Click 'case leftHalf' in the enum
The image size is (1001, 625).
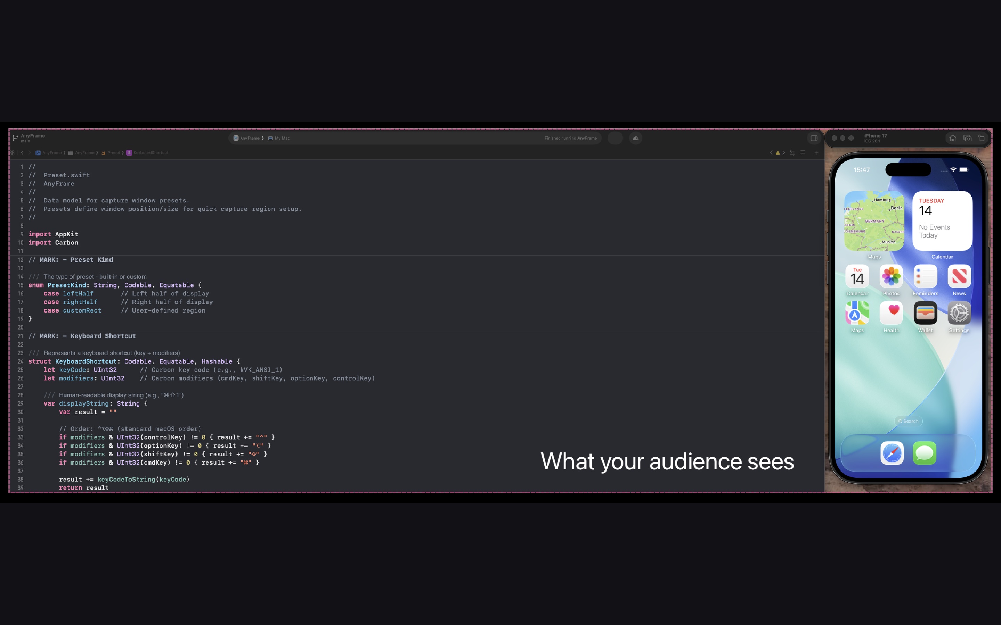point(69,293)
